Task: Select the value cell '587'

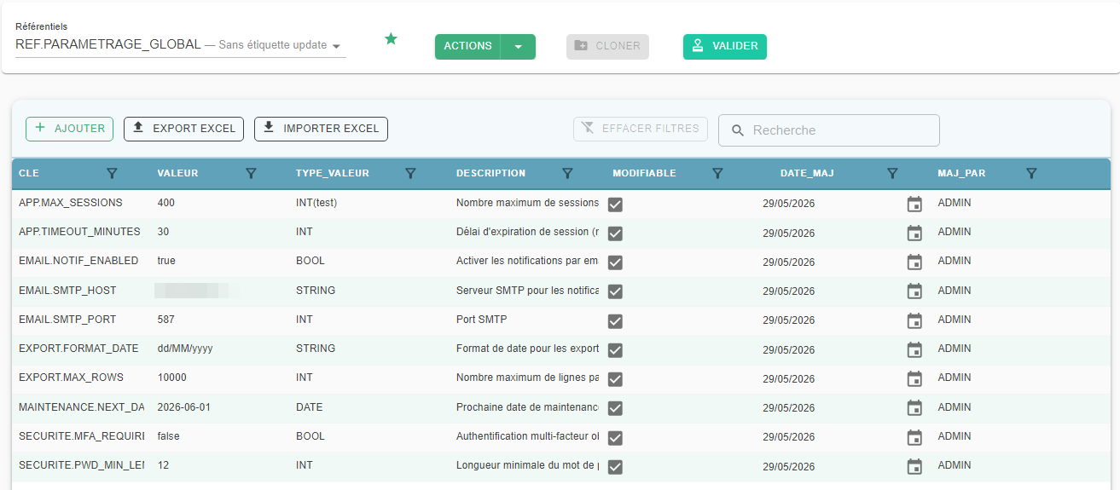Action: [x=166, y=320]
